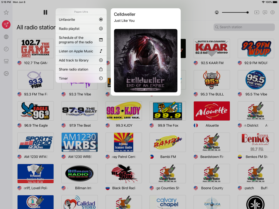
Task: Open the Timer menu entry
Action: [x=81, y=78]
